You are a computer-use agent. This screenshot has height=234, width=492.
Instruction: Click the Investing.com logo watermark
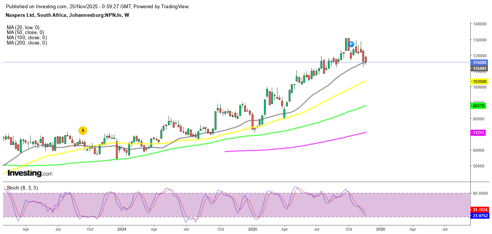point(30,173)
